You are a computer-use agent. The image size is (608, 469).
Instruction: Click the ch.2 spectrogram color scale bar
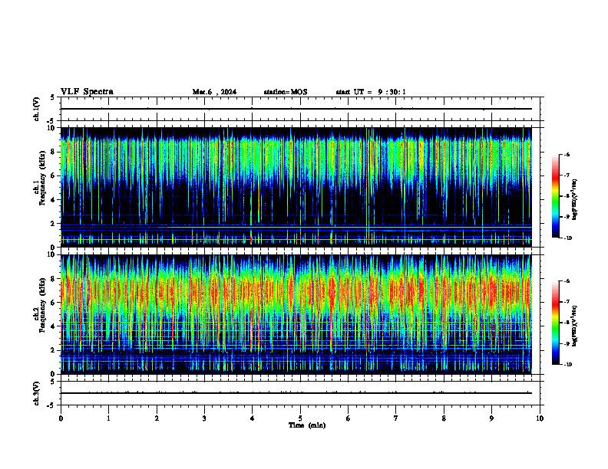(x=556, y=323)
